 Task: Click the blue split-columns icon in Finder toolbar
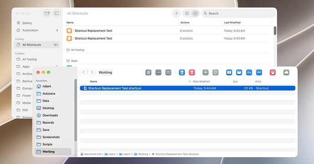229,72
